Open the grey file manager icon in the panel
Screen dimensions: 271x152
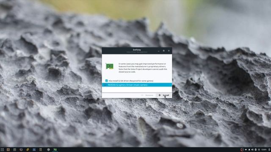click(x=15, y=149)
